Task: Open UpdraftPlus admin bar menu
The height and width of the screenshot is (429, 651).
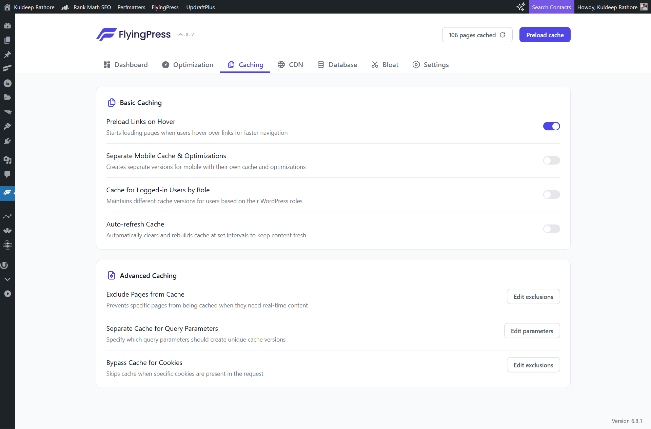Action: click(200, 7)
